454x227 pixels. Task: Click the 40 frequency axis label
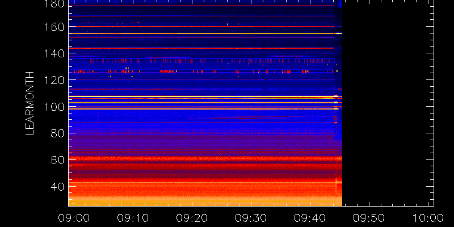pyautogui.click(x=58, y=187)
